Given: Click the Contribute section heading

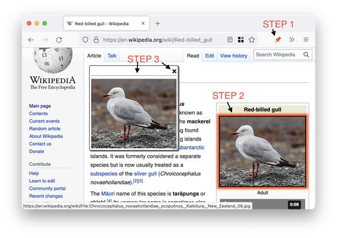Looking at the screenshot, I should click(x=40, y=164).
